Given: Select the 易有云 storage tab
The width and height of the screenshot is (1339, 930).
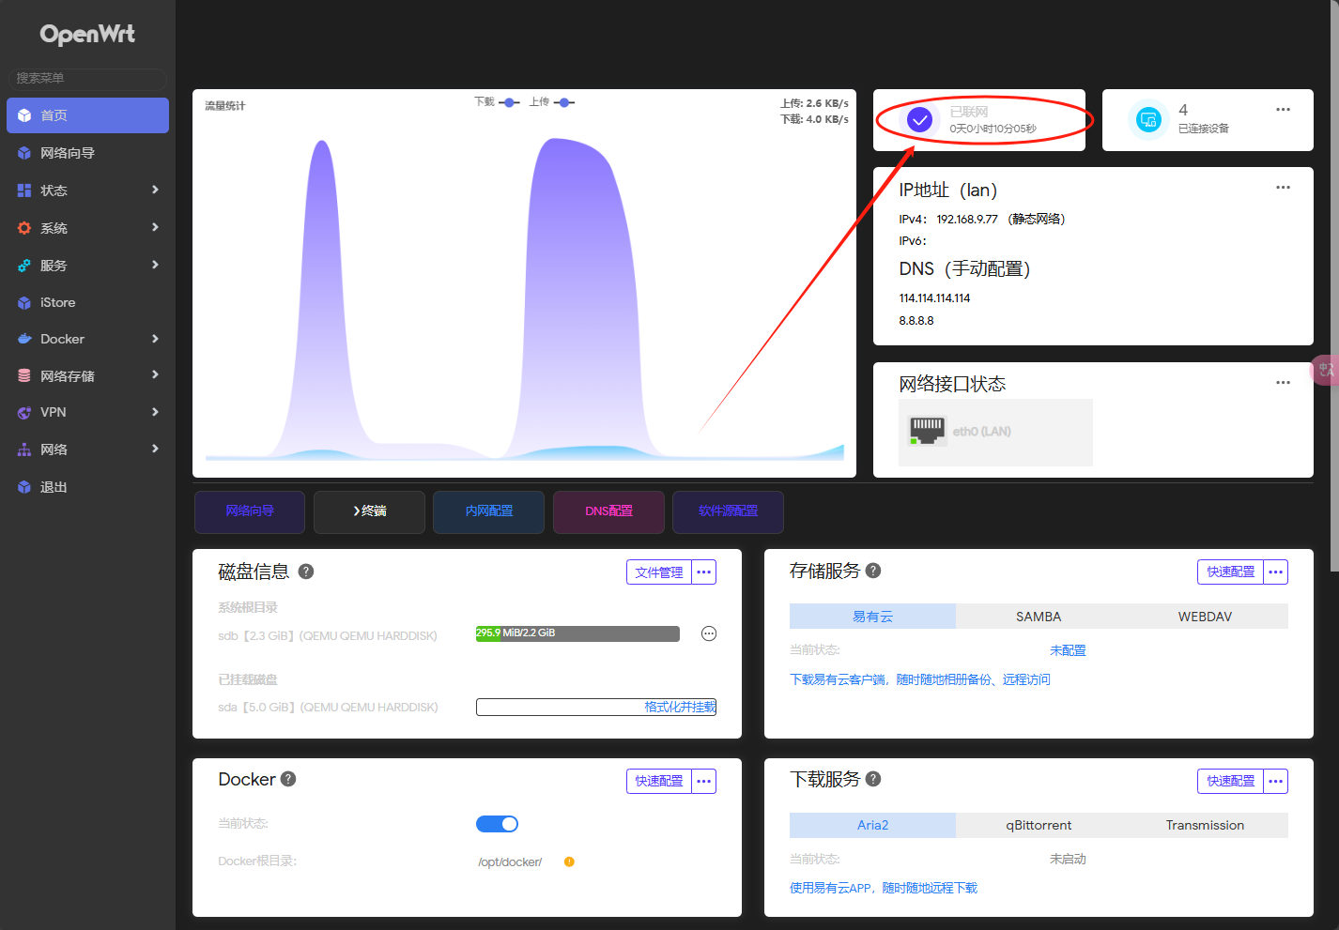Looking at the screenshot, I should coord(872,617).
